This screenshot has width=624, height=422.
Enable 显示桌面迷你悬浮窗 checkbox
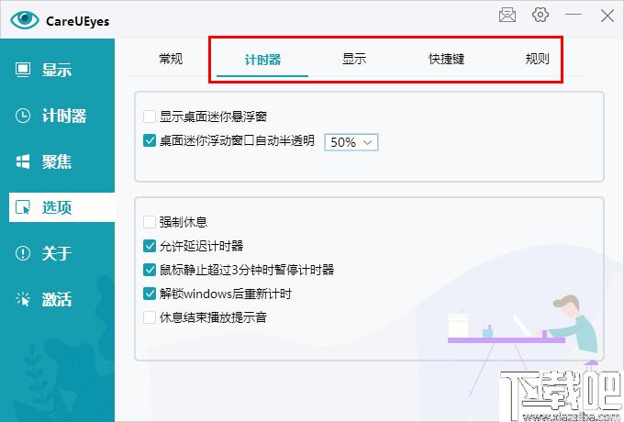coord(150,117)
